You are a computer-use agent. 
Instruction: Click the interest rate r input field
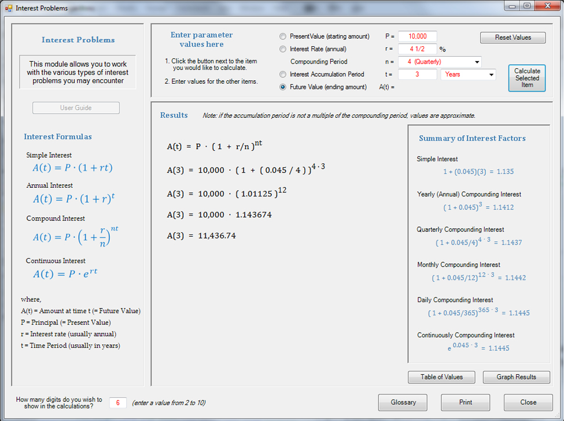click(417, 49)
